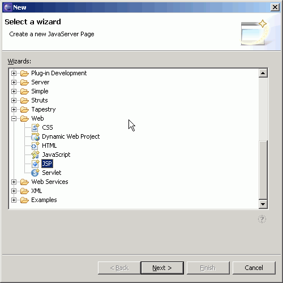Viewport: 283px width, 283px height.
Task: Collapse the Web folder node
Action: 14,118
